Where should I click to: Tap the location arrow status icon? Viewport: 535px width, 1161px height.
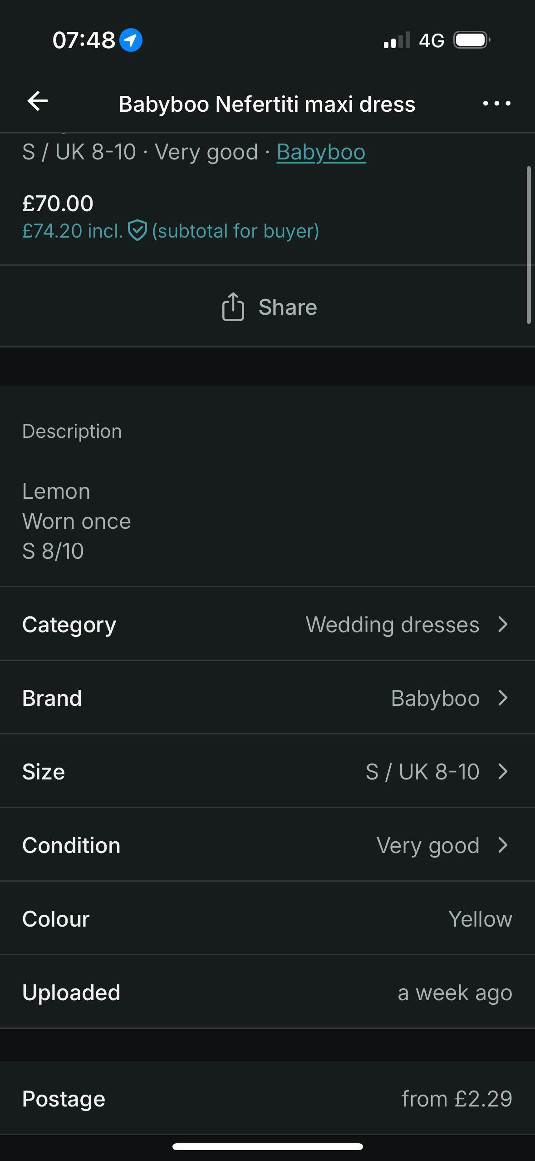pos(131,40)
